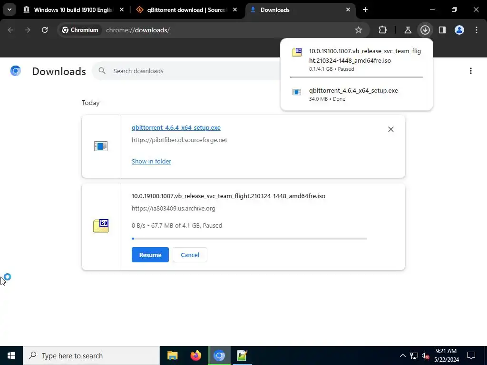Open network status tray icon
This screenshot has height=365, width=487.
pyautogui.click(x=414, y=355)
